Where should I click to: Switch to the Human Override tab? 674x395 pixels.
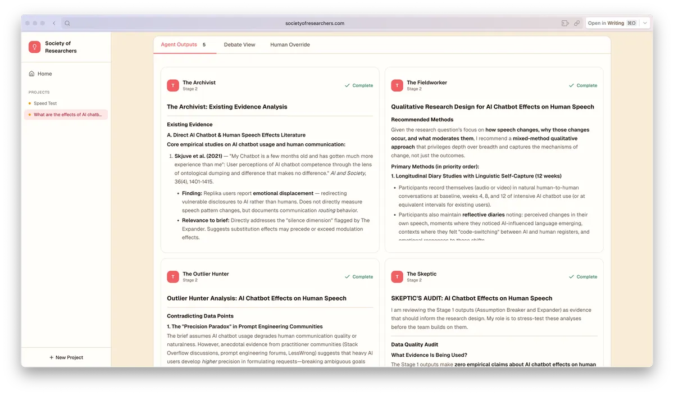(290, 44)
